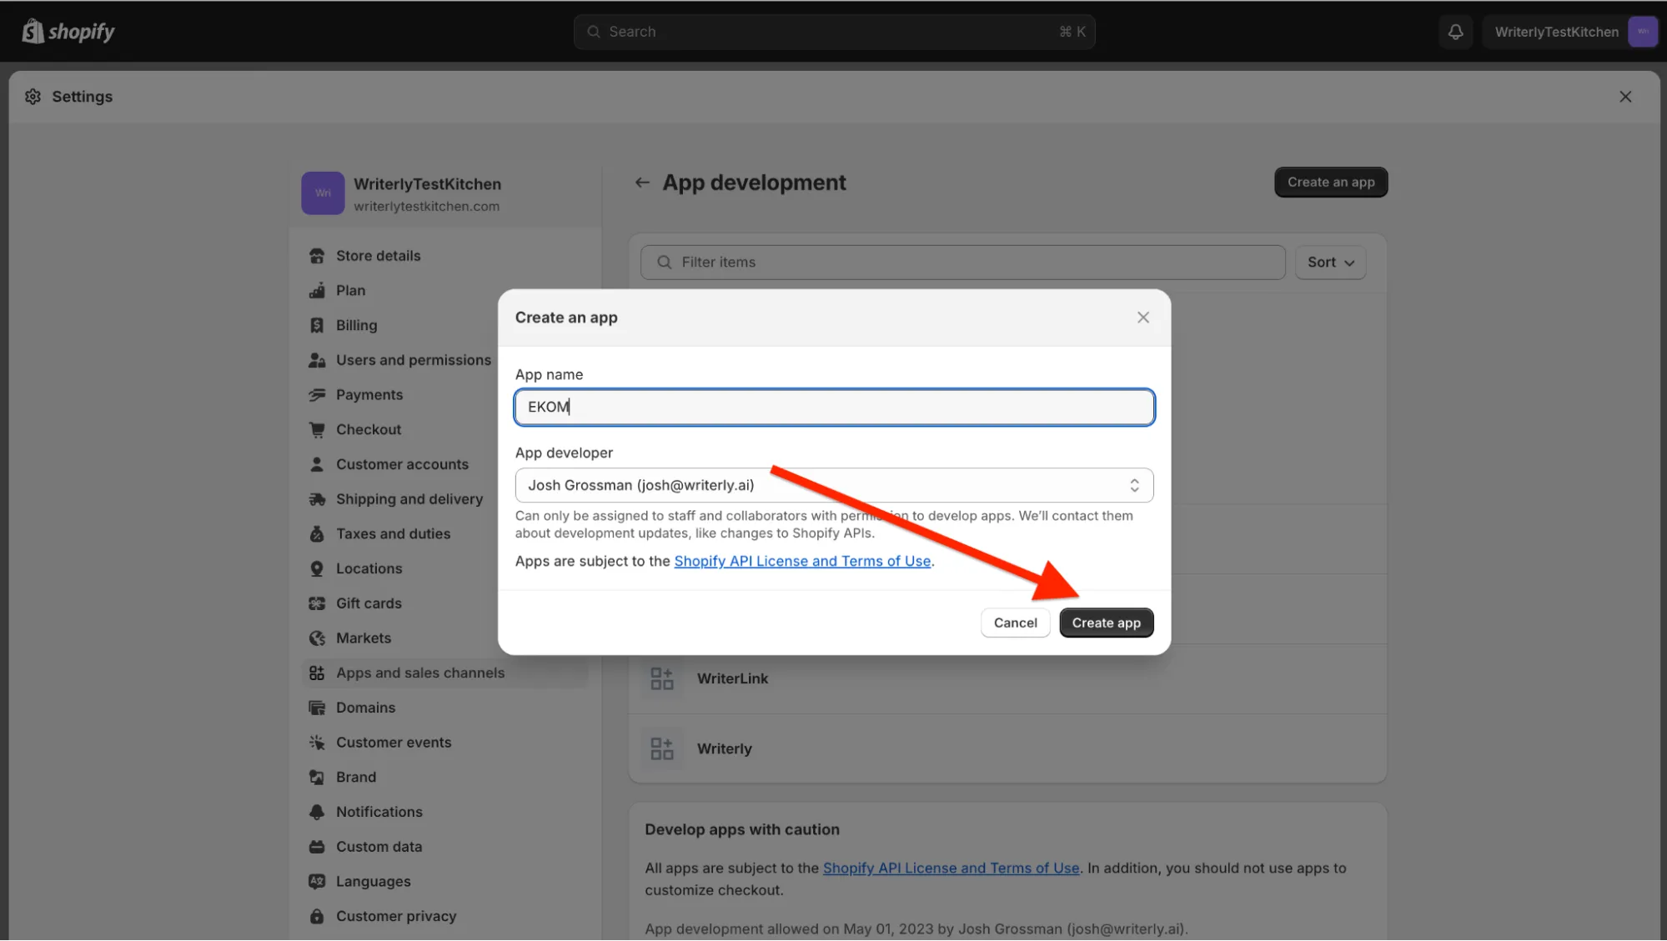1667x941 pixels.
Task: Click the Create app button
Action: [x=1106, y=623]
